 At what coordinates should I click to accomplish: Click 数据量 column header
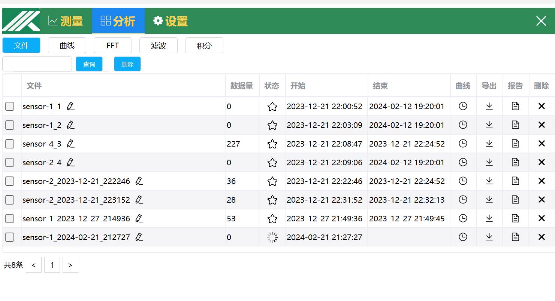coord(242,86)
